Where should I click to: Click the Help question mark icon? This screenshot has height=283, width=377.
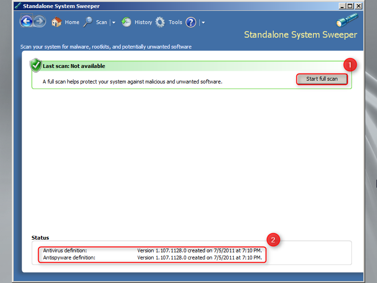pyautogui.click(x=190, y=22)
